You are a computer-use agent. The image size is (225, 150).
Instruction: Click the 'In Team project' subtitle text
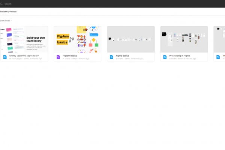pyautogui.click(x=15, y=59)
